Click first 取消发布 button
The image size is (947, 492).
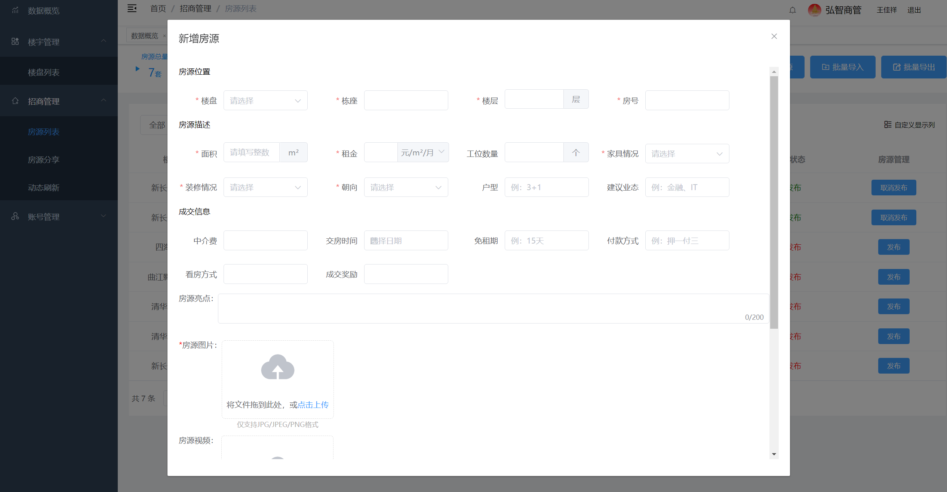(894, 188)
